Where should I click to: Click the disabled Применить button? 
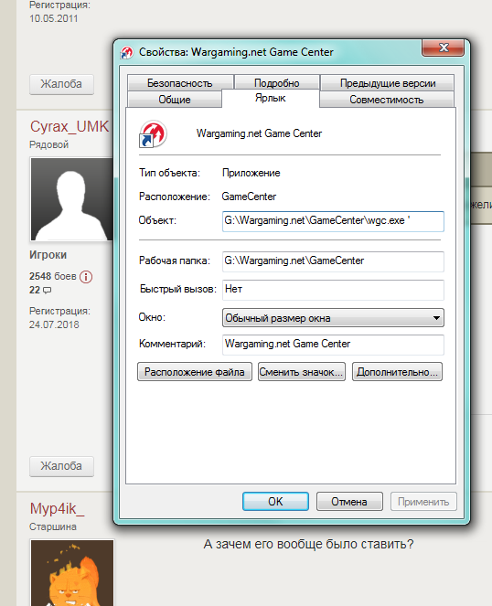tap(423, 501)
